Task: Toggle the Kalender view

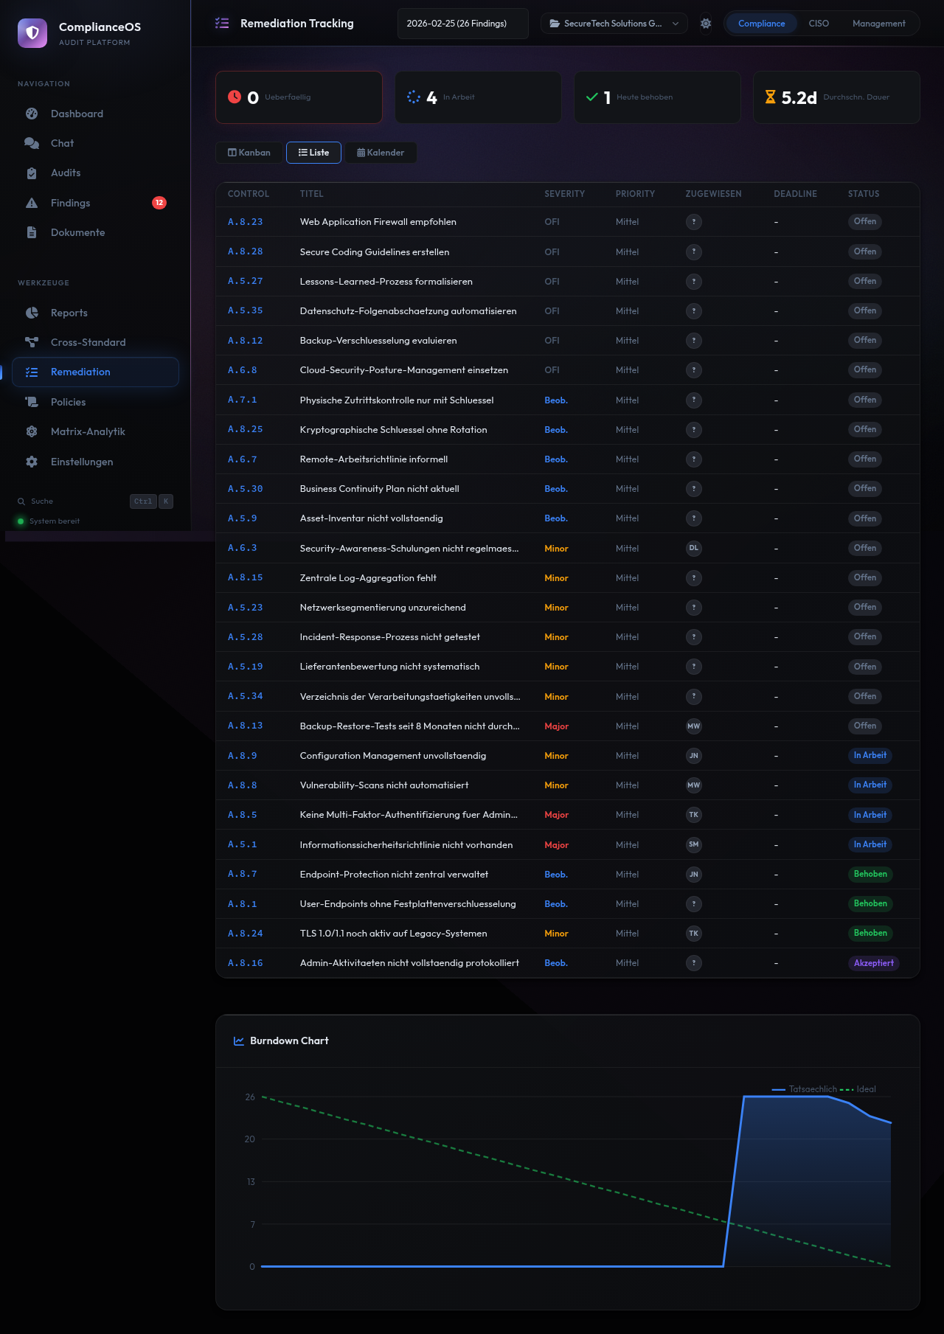Action: coord(381,153)
